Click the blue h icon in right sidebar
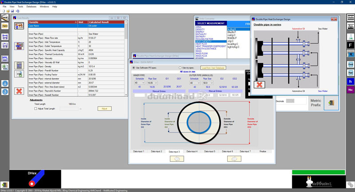 click(x=351, y=82)
